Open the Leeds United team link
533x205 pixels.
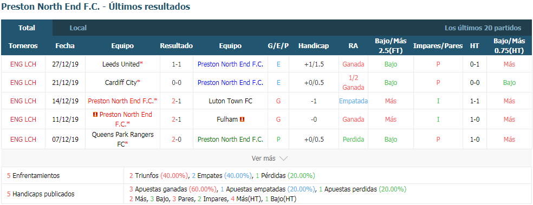[121, 64]
